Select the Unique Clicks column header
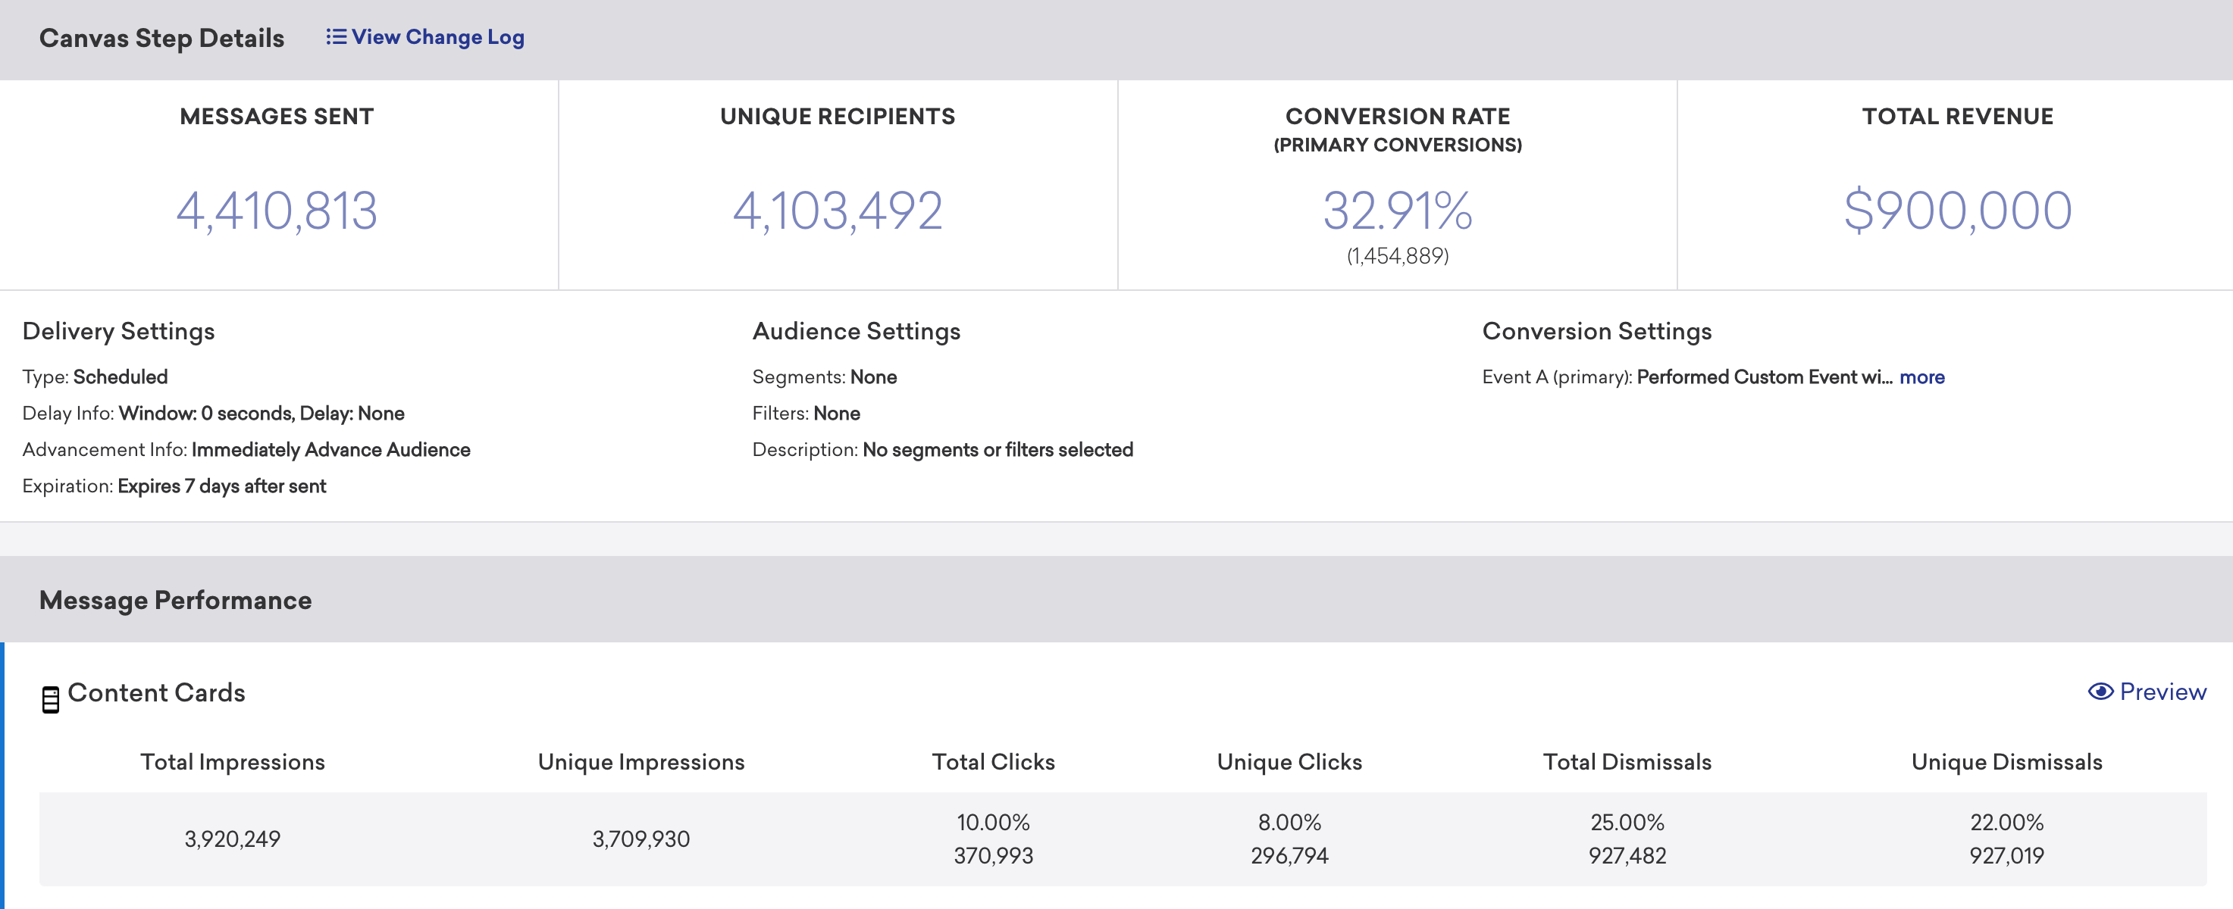Screen dimensions: 2233x909 (x=1289, y=762)
